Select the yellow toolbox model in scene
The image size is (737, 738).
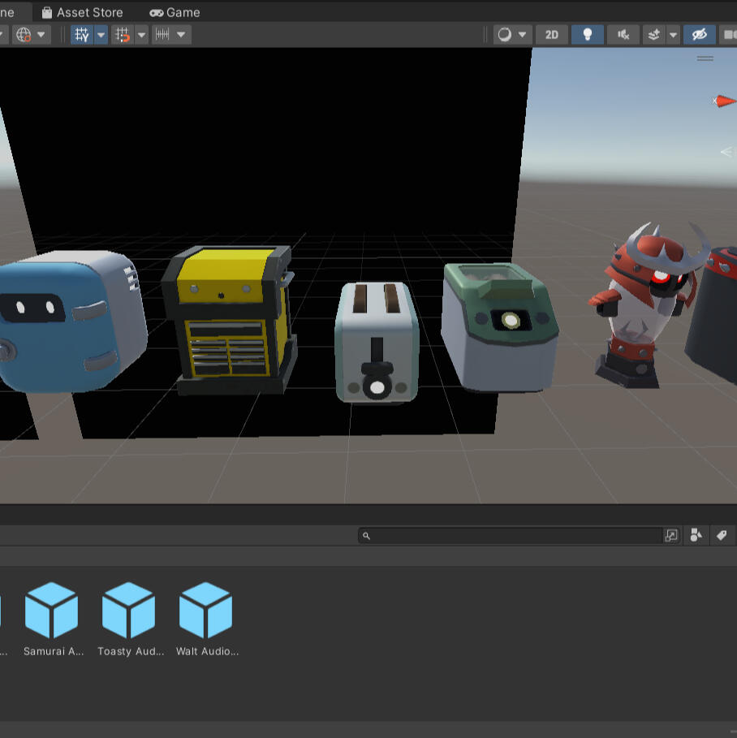coord(230,320)
